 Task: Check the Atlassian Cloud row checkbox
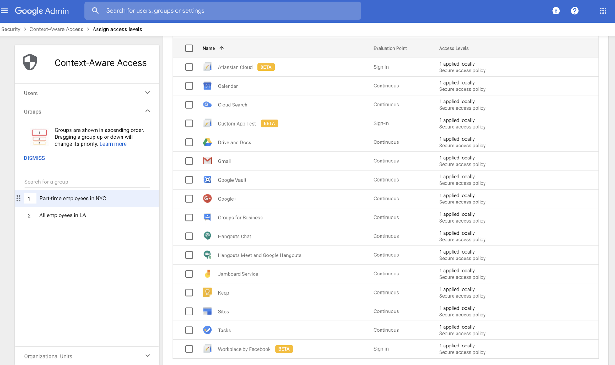pos(189,67)
